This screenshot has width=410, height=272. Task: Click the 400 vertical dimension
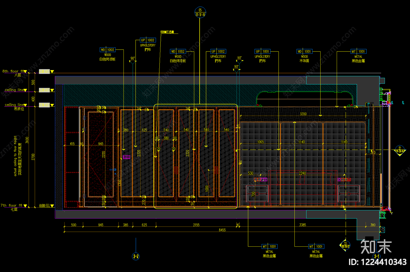pos(33,99)
